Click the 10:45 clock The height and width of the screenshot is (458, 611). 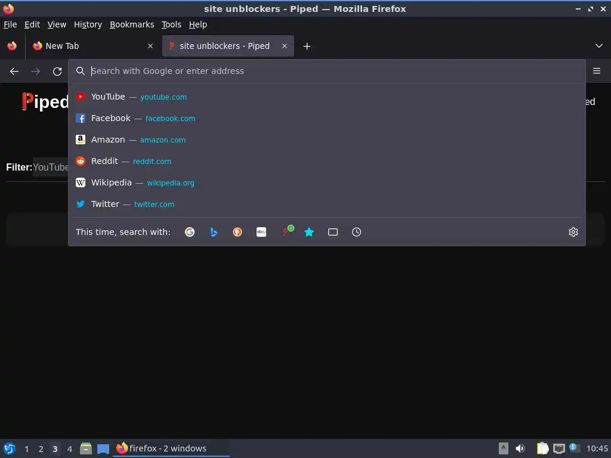(x=597, y=448)
